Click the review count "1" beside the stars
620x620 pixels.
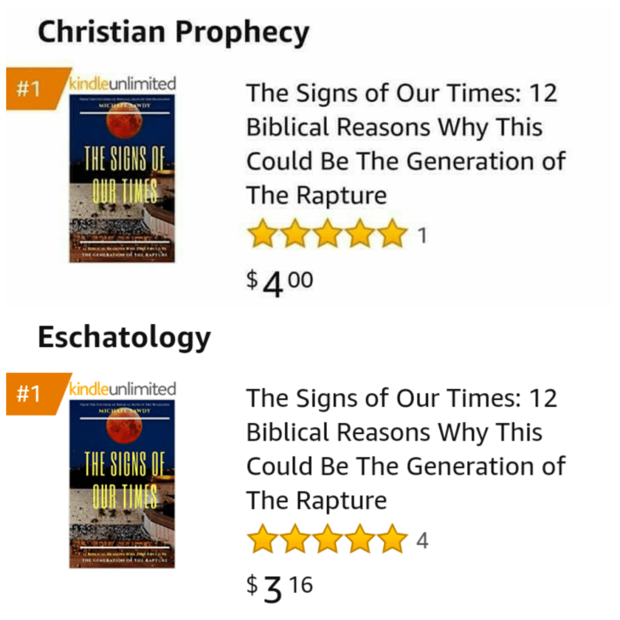pos(422,236)
